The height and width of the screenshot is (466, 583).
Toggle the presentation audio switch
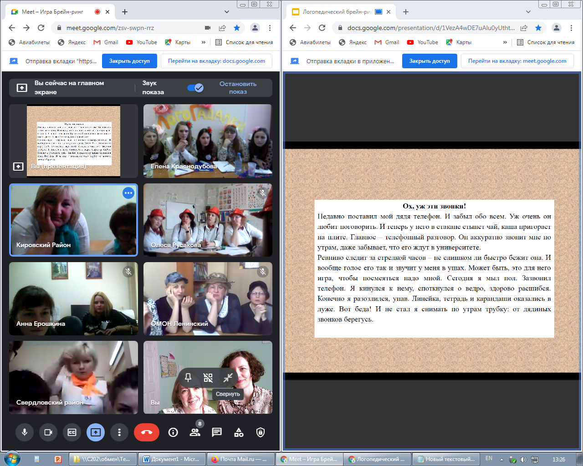point(195,88)
